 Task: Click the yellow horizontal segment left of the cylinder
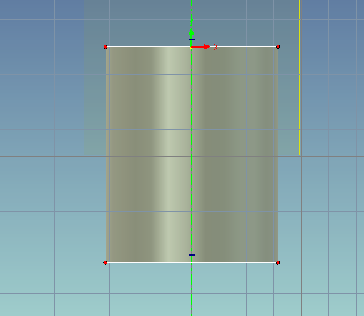coord(95,155)
